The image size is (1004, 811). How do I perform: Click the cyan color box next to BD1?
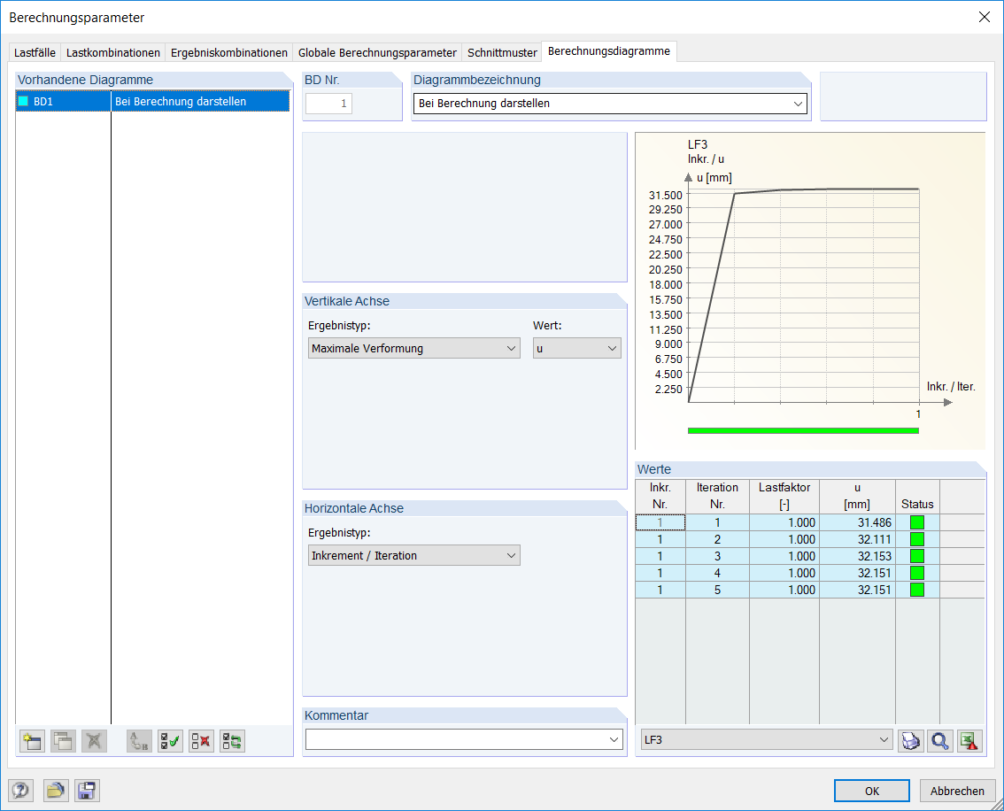pyautogui.click(x=23, y=101)
